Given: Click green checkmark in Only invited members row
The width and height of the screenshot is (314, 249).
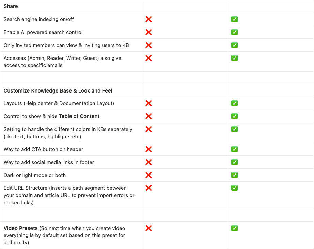Looking at the screenshot, I should [234, 45].
